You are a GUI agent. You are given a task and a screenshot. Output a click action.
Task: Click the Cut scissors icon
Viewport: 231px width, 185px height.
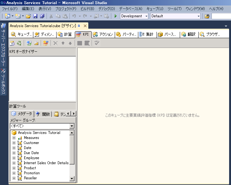(x=51, y=16)
